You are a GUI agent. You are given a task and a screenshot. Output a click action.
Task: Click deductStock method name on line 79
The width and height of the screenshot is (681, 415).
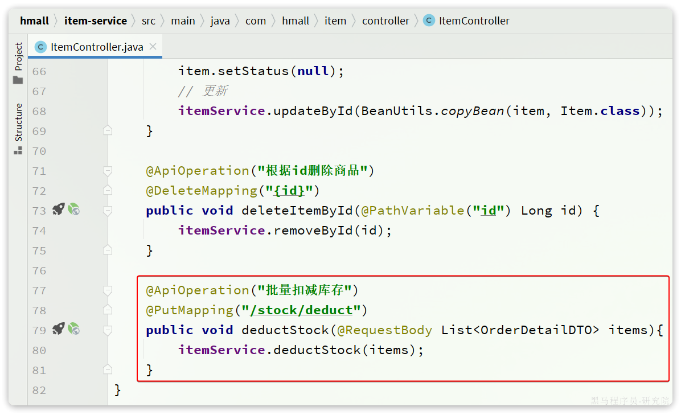point(285,330)
